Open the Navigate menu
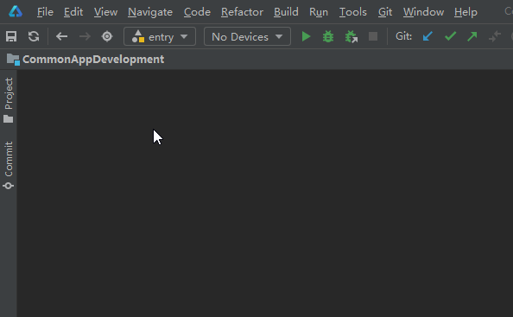The height and width of the screenshot is (317, 513). (150, 12)
